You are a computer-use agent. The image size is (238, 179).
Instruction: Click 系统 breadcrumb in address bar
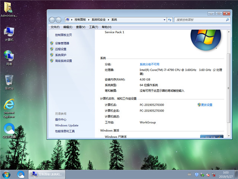coord(114,20)
